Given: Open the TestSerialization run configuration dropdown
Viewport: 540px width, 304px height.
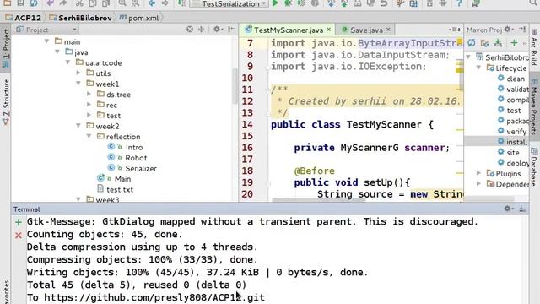Looking at the screenshot, I should coord(229,3).
